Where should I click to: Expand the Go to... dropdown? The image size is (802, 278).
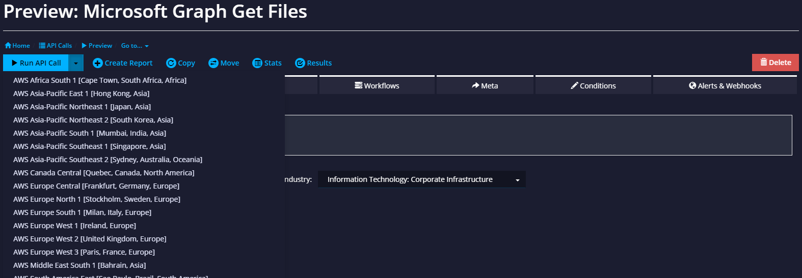(x=135, y=46)
